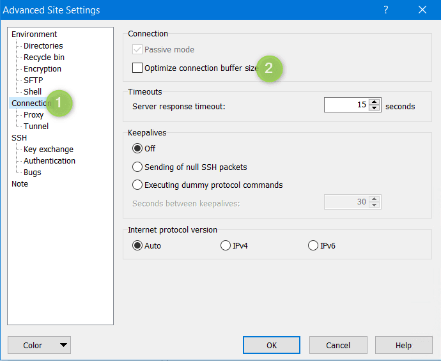Select Key exchange under SSH
This screenshot has height=361, width=441.
pyautogui.click(x=48, y=150)
